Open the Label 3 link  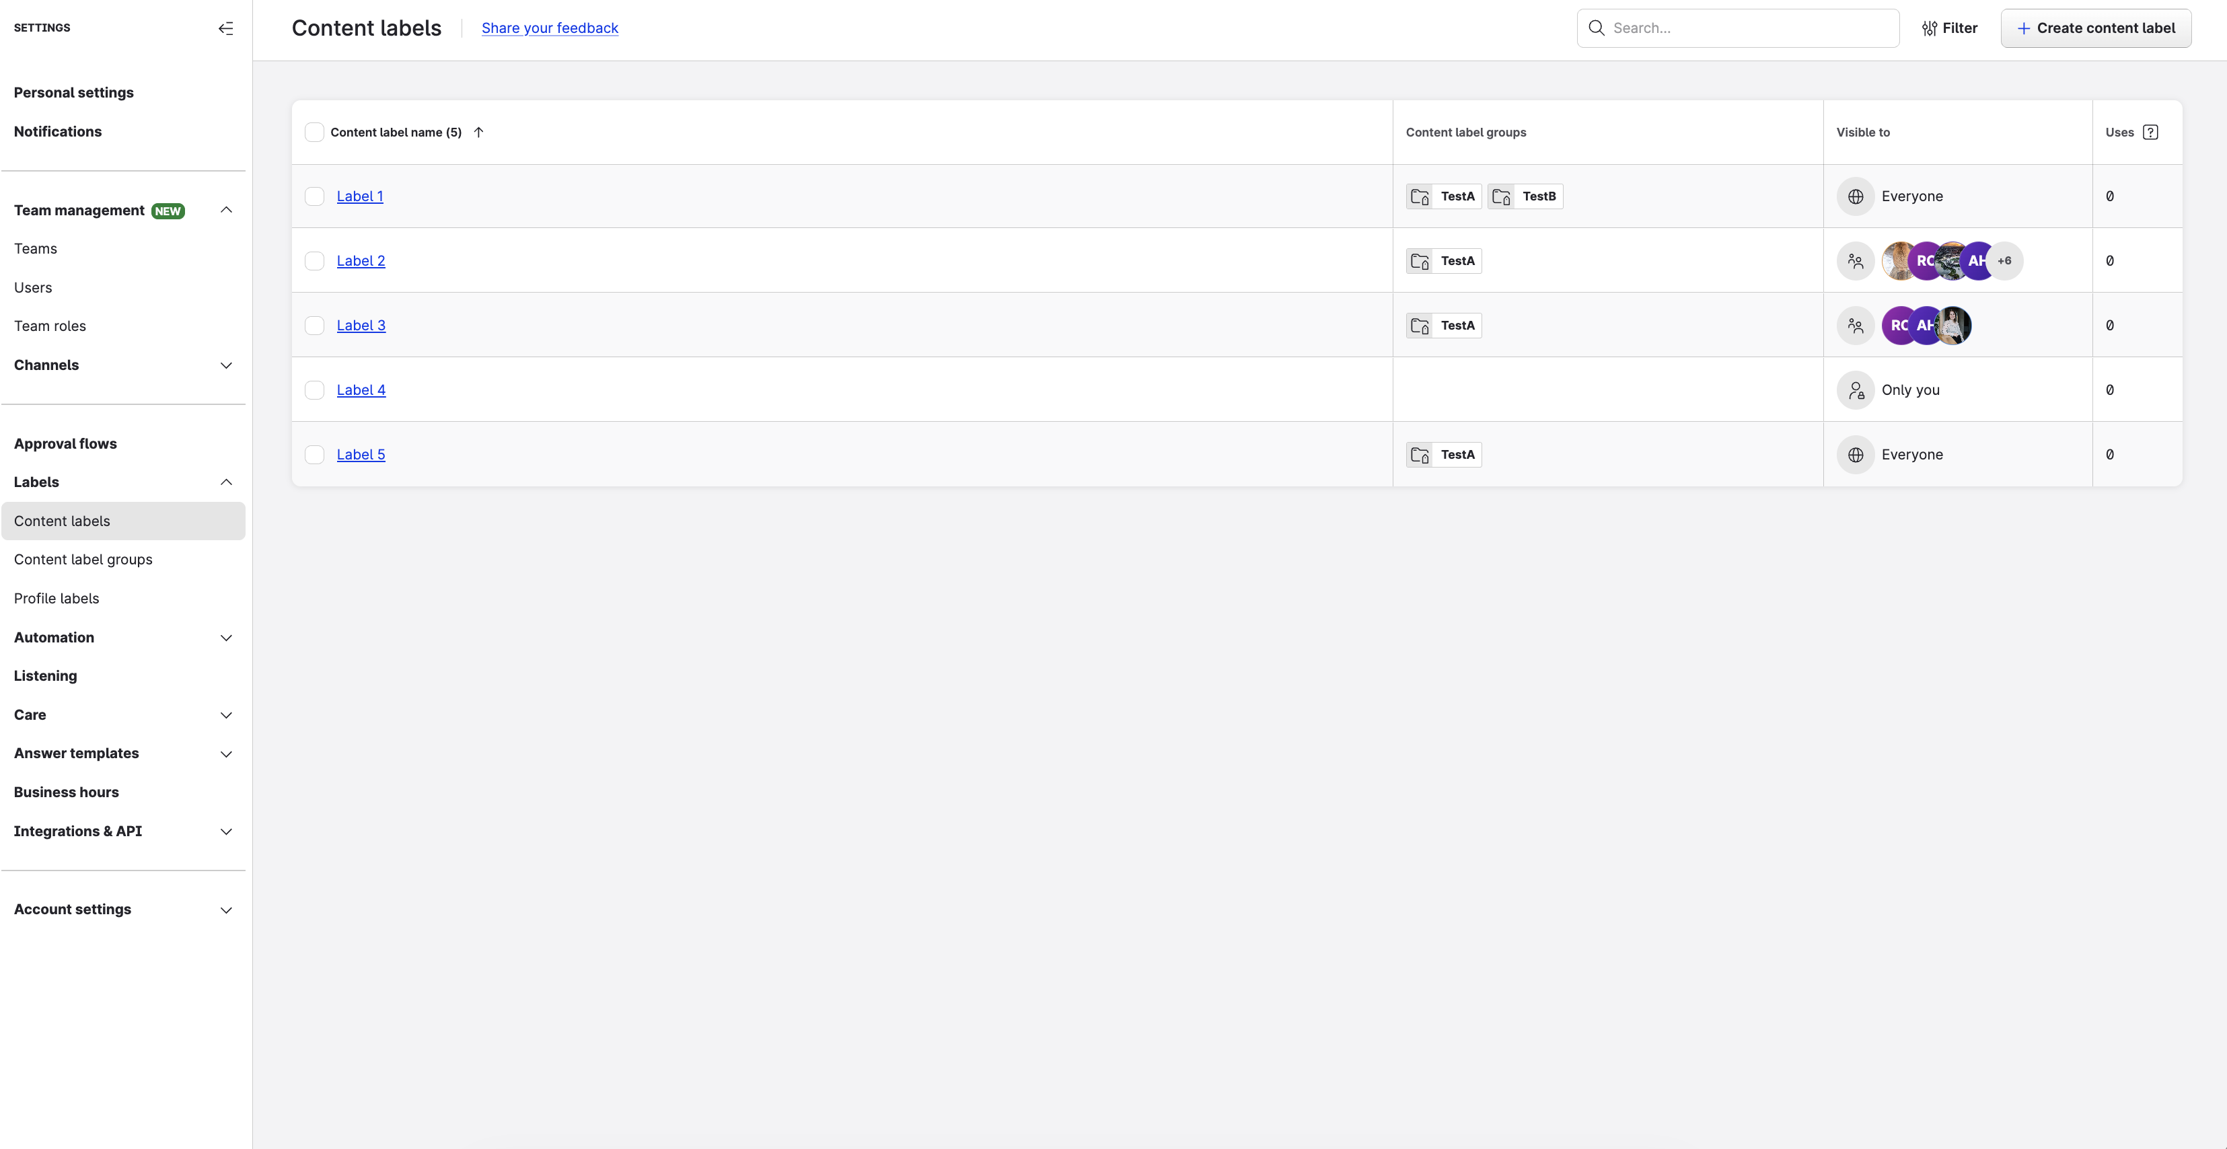361,326
